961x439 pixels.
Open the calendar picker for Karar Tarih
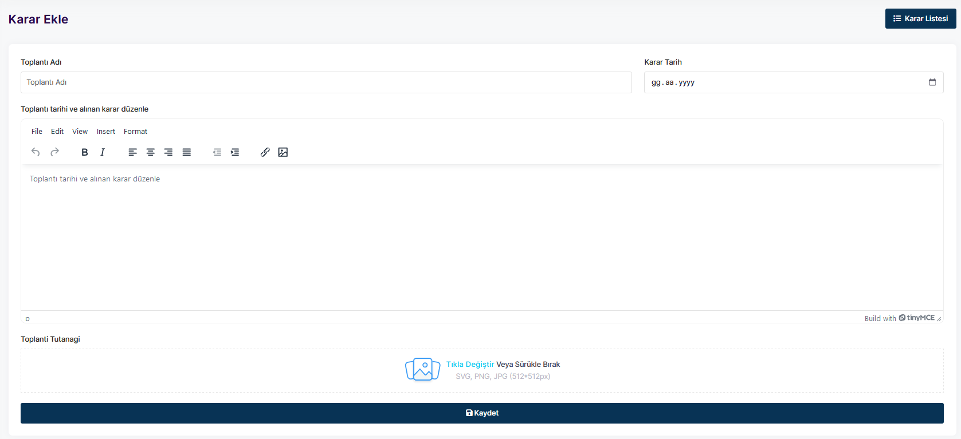coord(932,82)
